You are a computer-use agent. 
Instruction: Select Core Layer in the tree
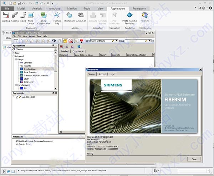coord(29,82)
